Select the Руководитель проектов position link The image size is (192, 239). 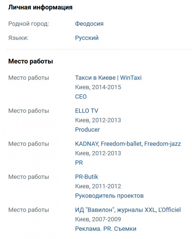(109, 196)
